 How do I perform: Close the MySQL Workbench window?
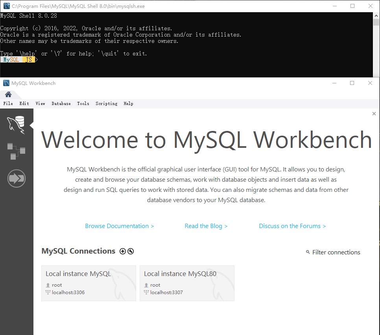click(370, 83)
